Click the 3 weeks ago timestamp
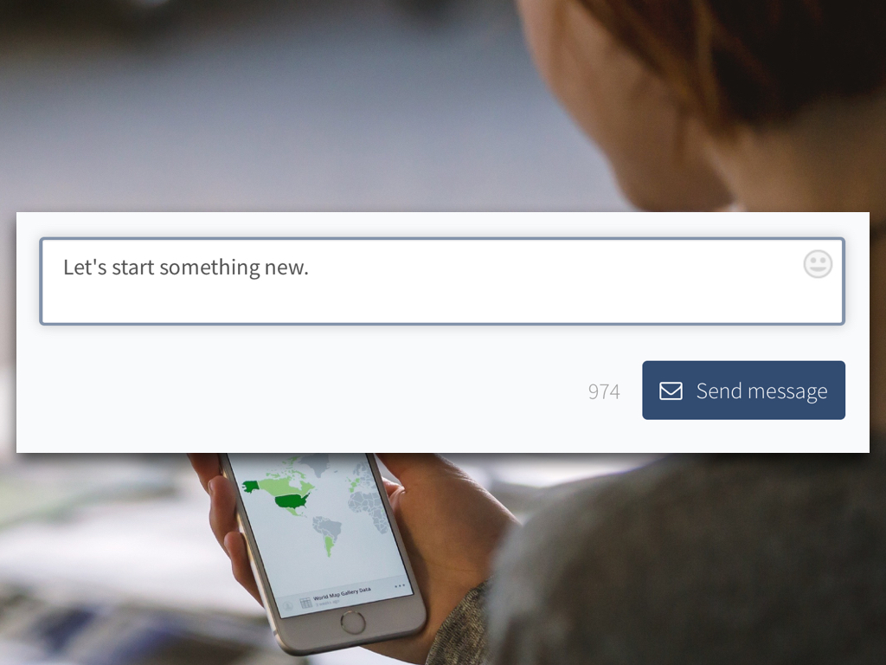Image resolution: width=886 pixels, height=665 pixels. [x=328, y=604]
